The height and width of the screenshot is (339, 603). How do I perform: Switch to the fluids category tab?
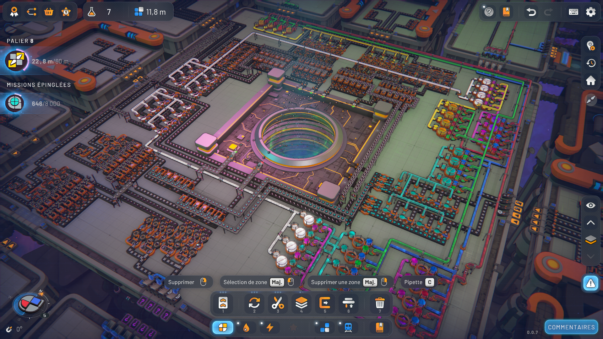246,328
